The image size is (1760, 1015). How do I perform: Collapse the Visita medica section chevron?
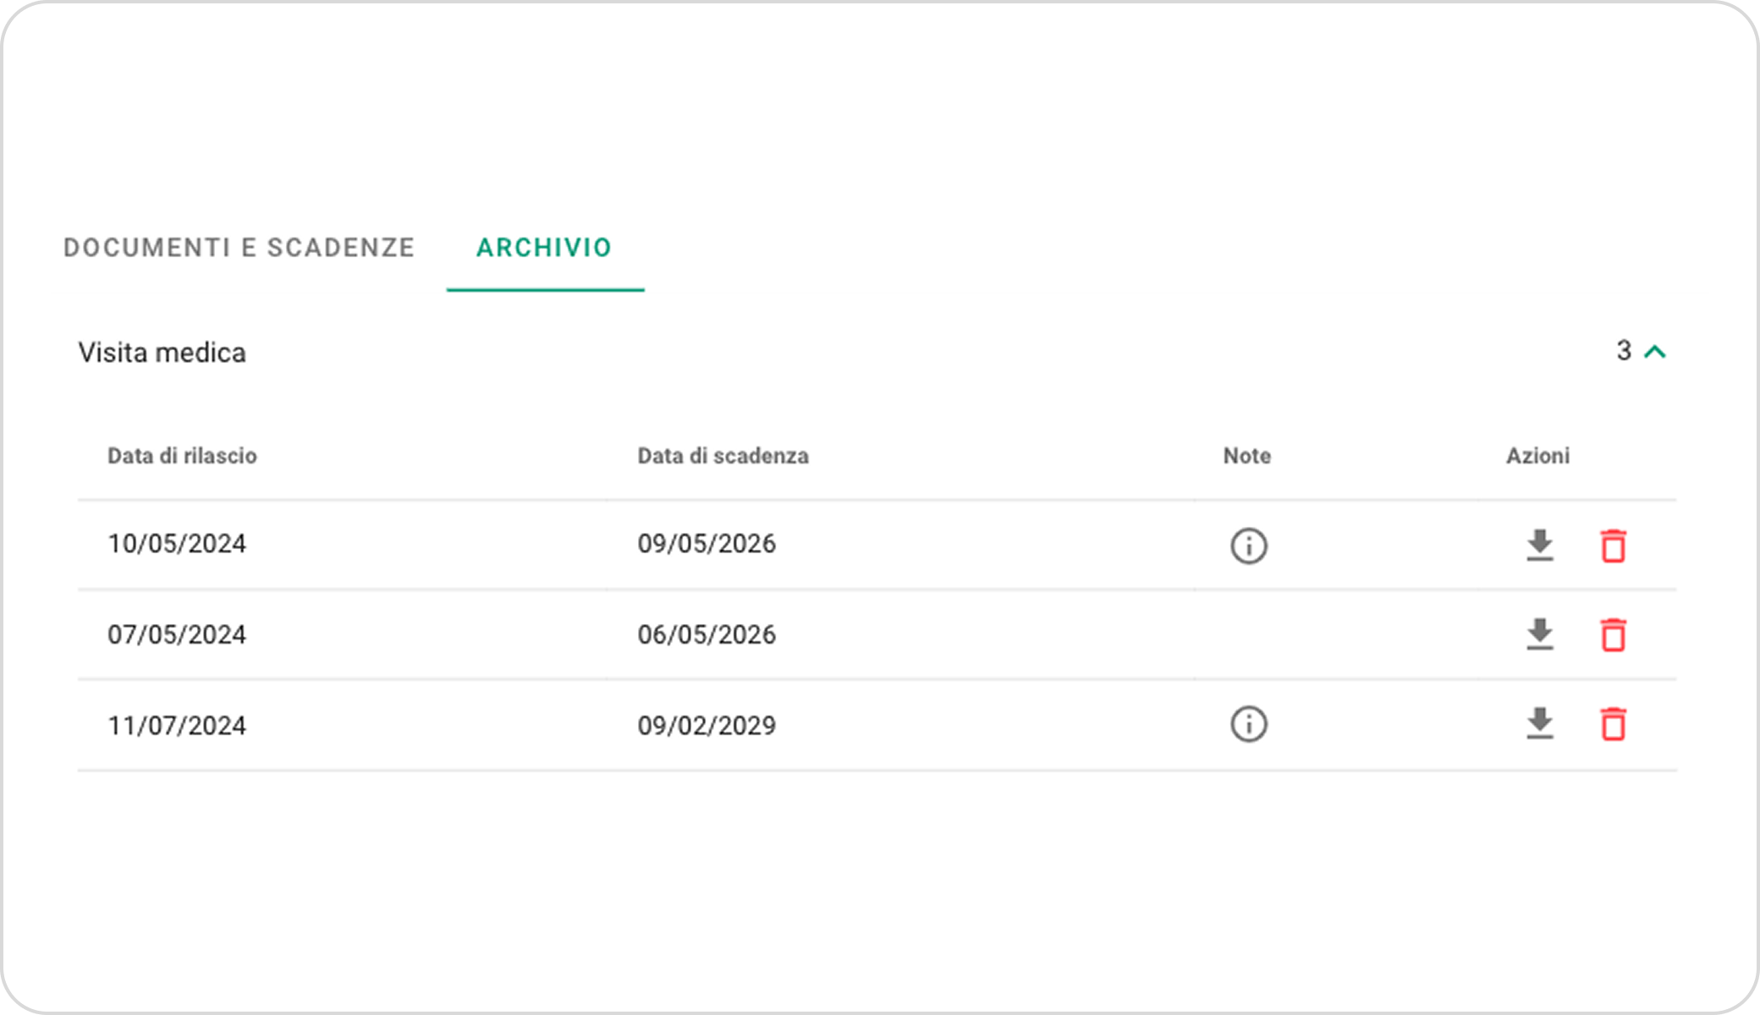(1654, 352)
